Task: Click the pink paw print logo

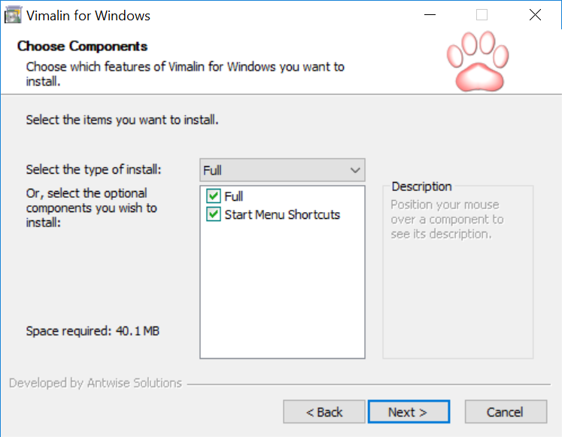Action: point(478,61)
